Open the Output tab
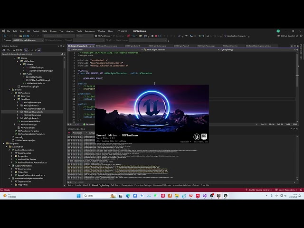This screenshot has width=304, height=228. pos(196,185)
